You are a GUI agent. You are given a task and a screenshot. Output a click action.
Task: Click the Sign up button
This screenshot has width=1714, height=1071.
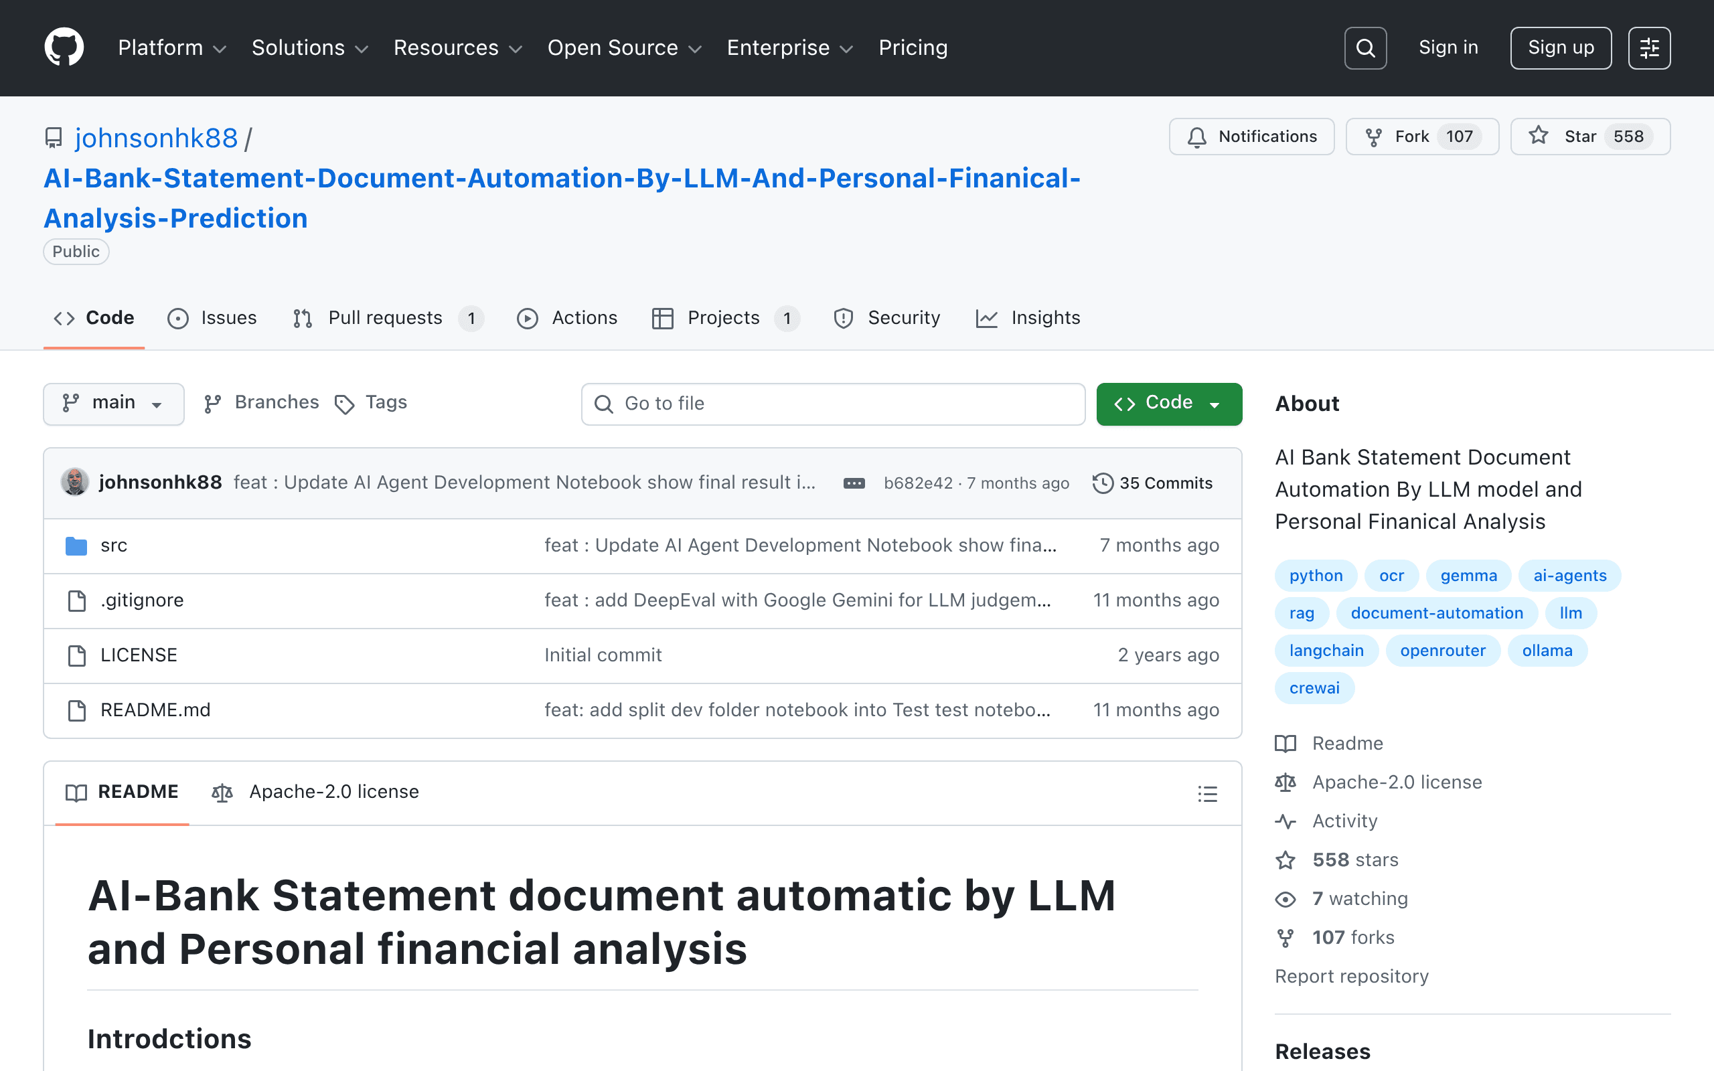[1561, 48]
